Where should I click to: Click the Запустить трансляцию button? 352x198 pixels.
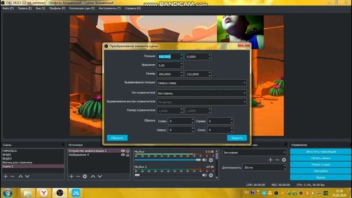(321, 152)
